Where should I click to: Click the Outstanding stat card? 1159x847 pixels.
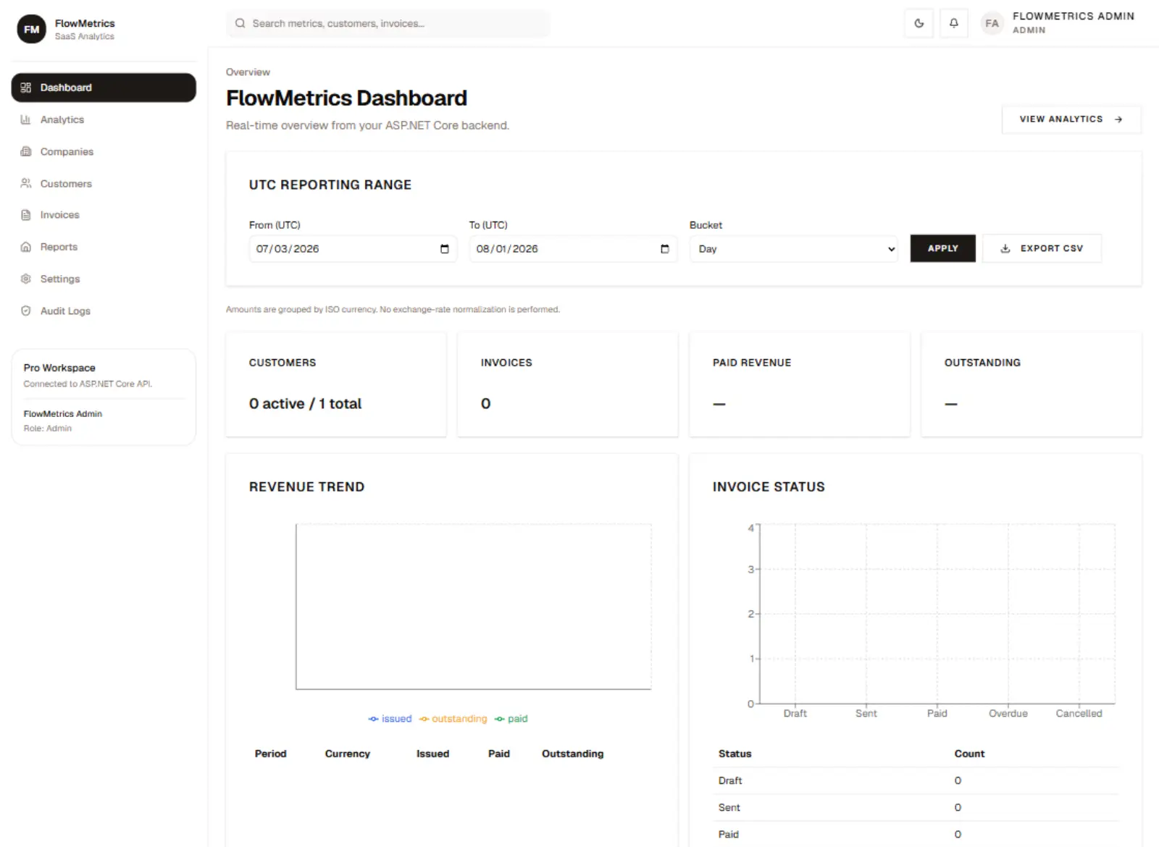pyautogui.click(x=1032, y=384)
